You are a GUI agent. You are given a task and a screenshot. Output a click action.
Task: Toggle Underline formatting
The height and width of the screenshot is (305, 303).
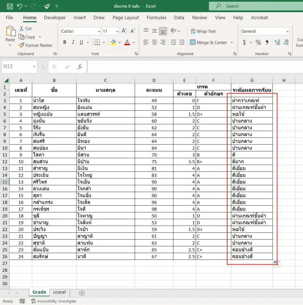click(81, 42)
